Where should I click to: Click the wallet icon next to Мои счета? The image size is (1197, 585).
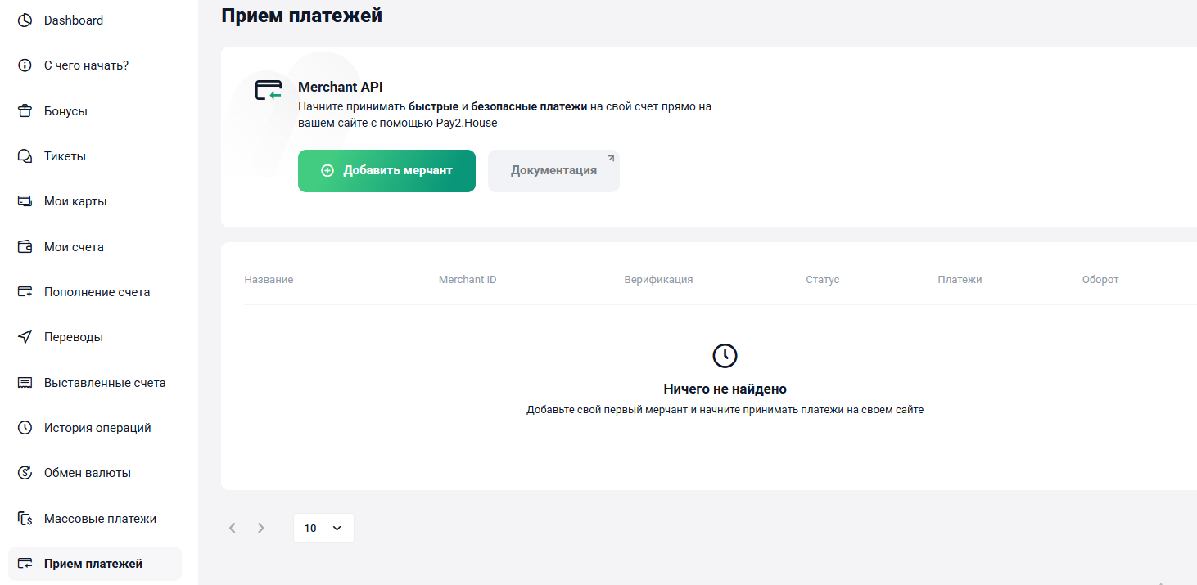coord(25,247)
